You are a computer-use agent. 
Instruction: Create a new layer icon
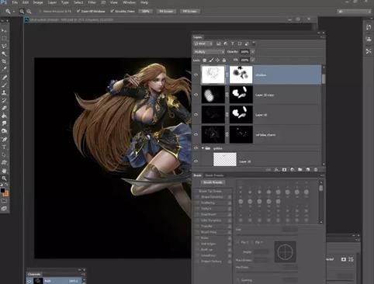pos(308,170)
